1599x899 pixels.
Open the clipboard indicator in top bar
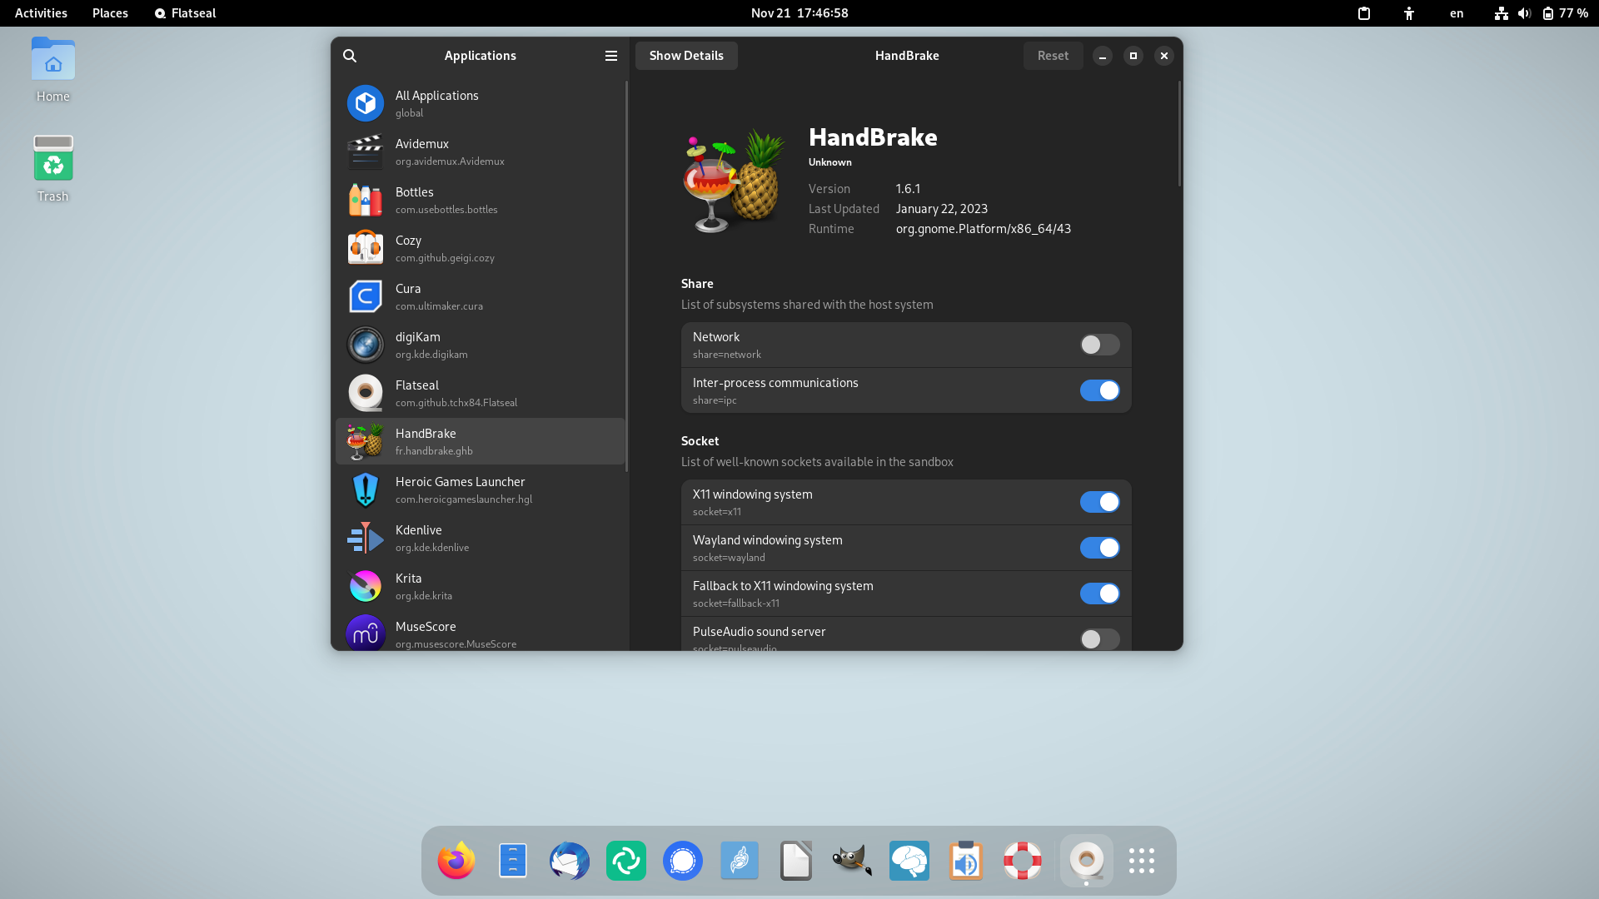pyautogui.click(x=1364, y=13)
